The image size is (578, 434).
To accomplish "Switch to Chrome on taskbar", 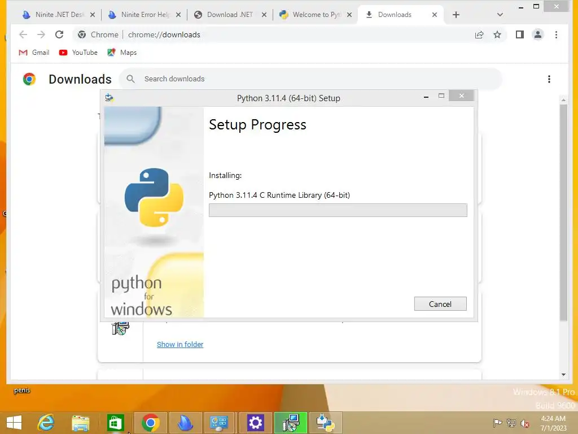I will (x=150, y=423).
